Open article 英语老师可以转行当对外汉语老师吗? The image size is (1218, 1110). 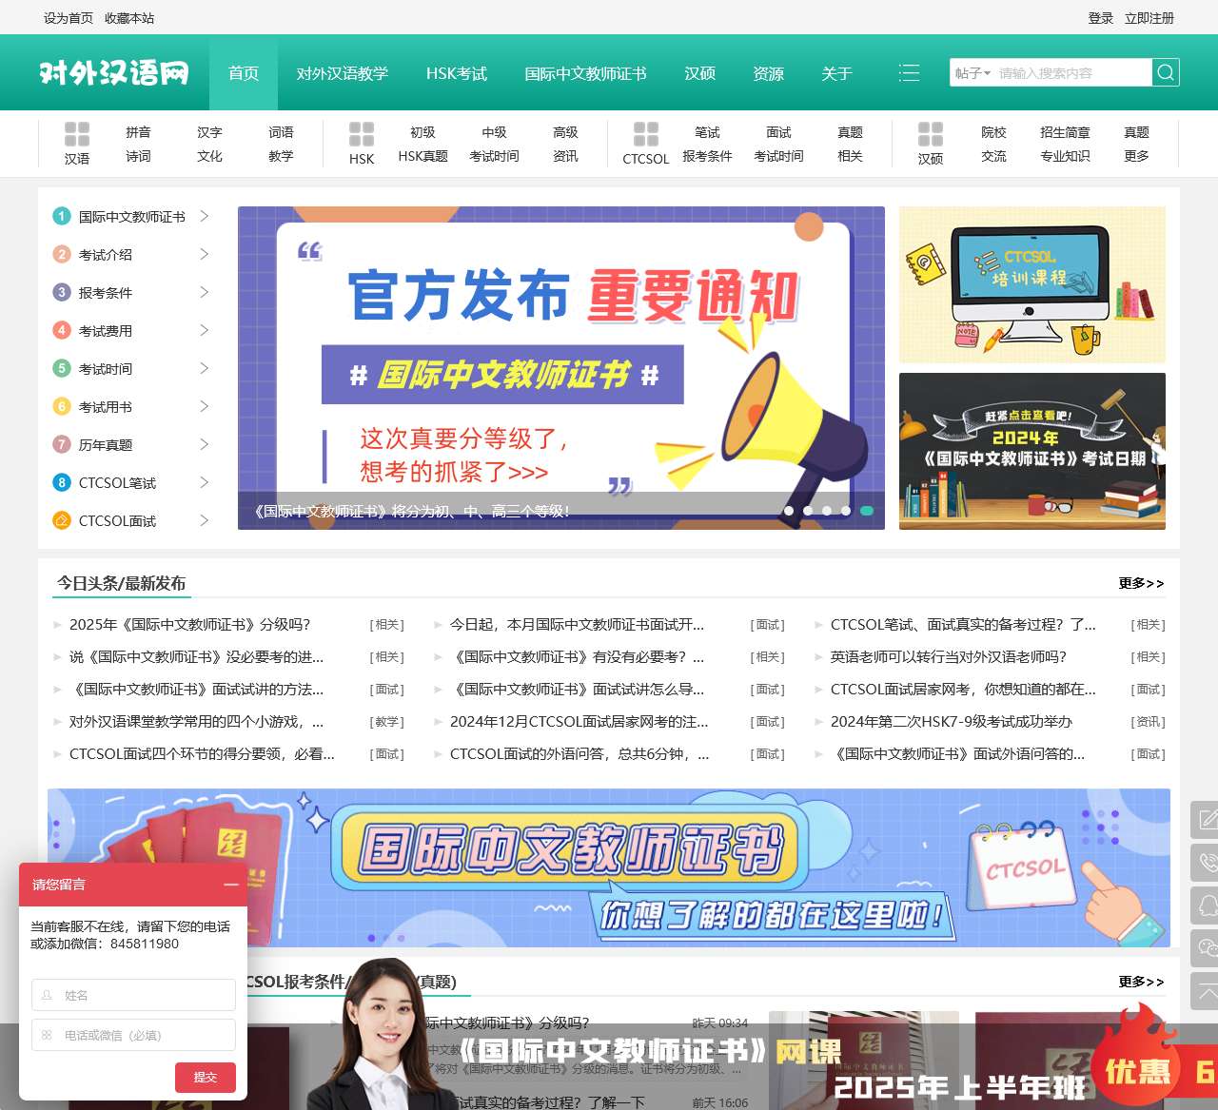(949, 657)
